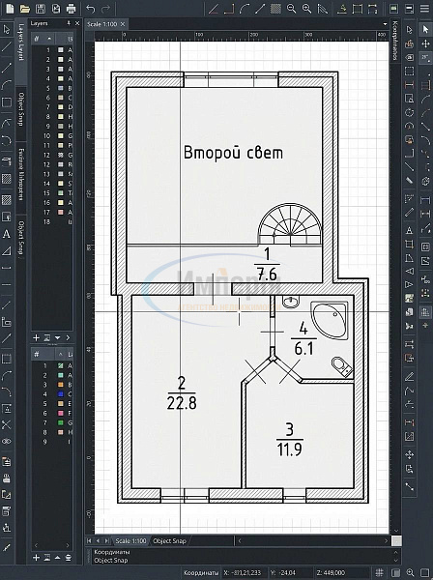Click the status bar zoom magnifier icon
The width and height of the screenshot is (433, 580).
(x=410, y=572)
